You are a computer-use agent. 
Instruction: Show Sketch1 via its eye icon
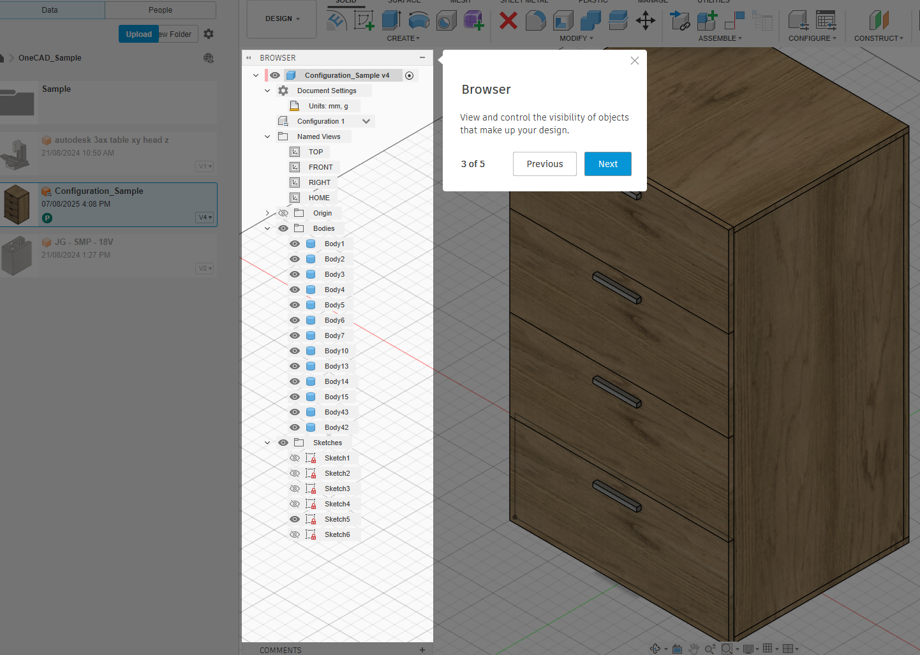[295, 458]
